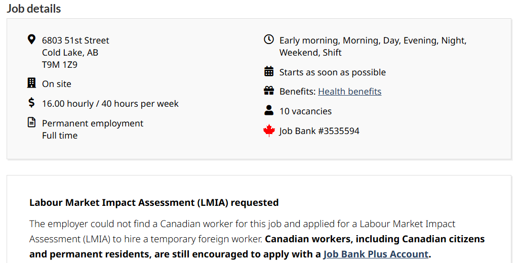Open the Job Bank Plus Account link
The image size is (518, 263).
tap(376, 254)
